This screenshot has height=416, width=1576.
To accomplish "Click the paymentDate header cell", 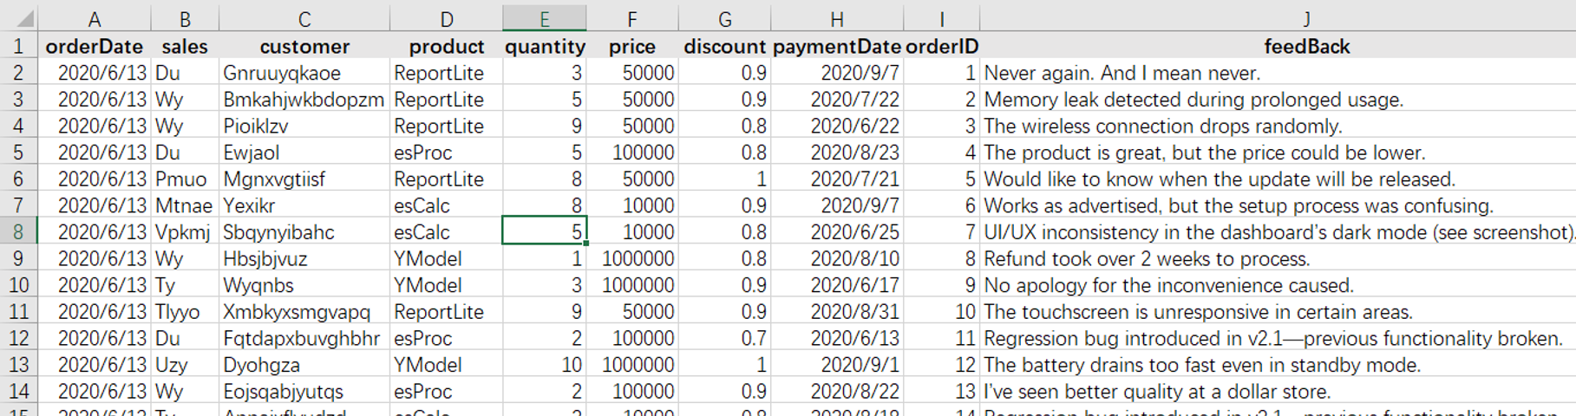I will pos(836,47).
